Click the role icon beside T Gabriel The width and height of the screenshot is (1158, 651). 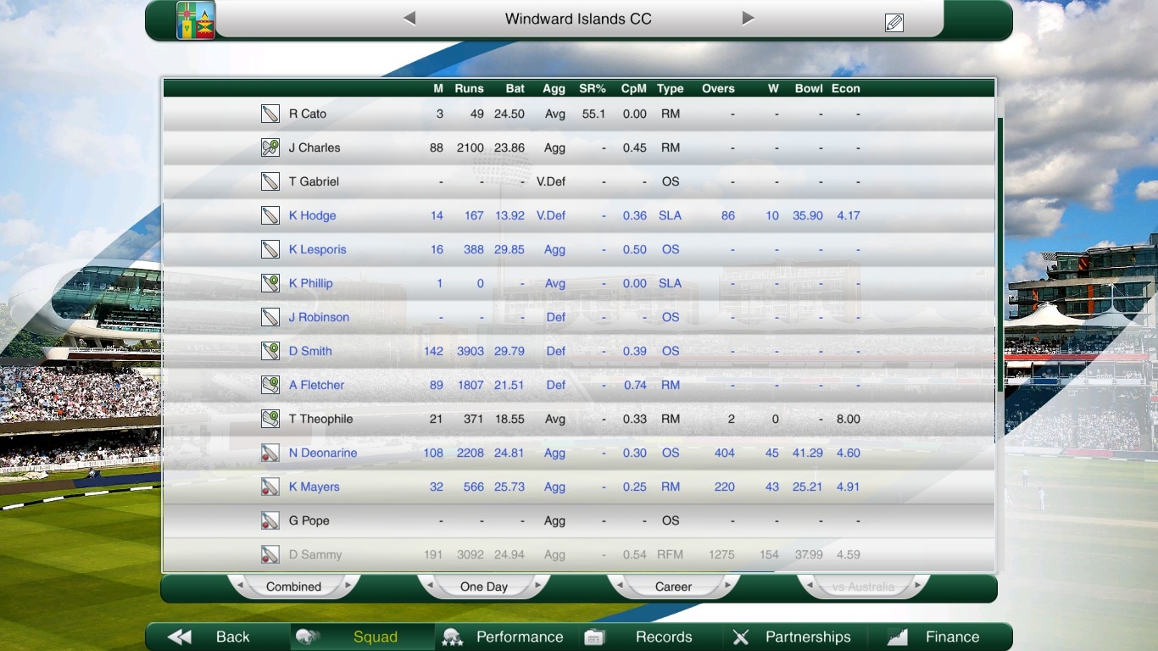(270, 181)
